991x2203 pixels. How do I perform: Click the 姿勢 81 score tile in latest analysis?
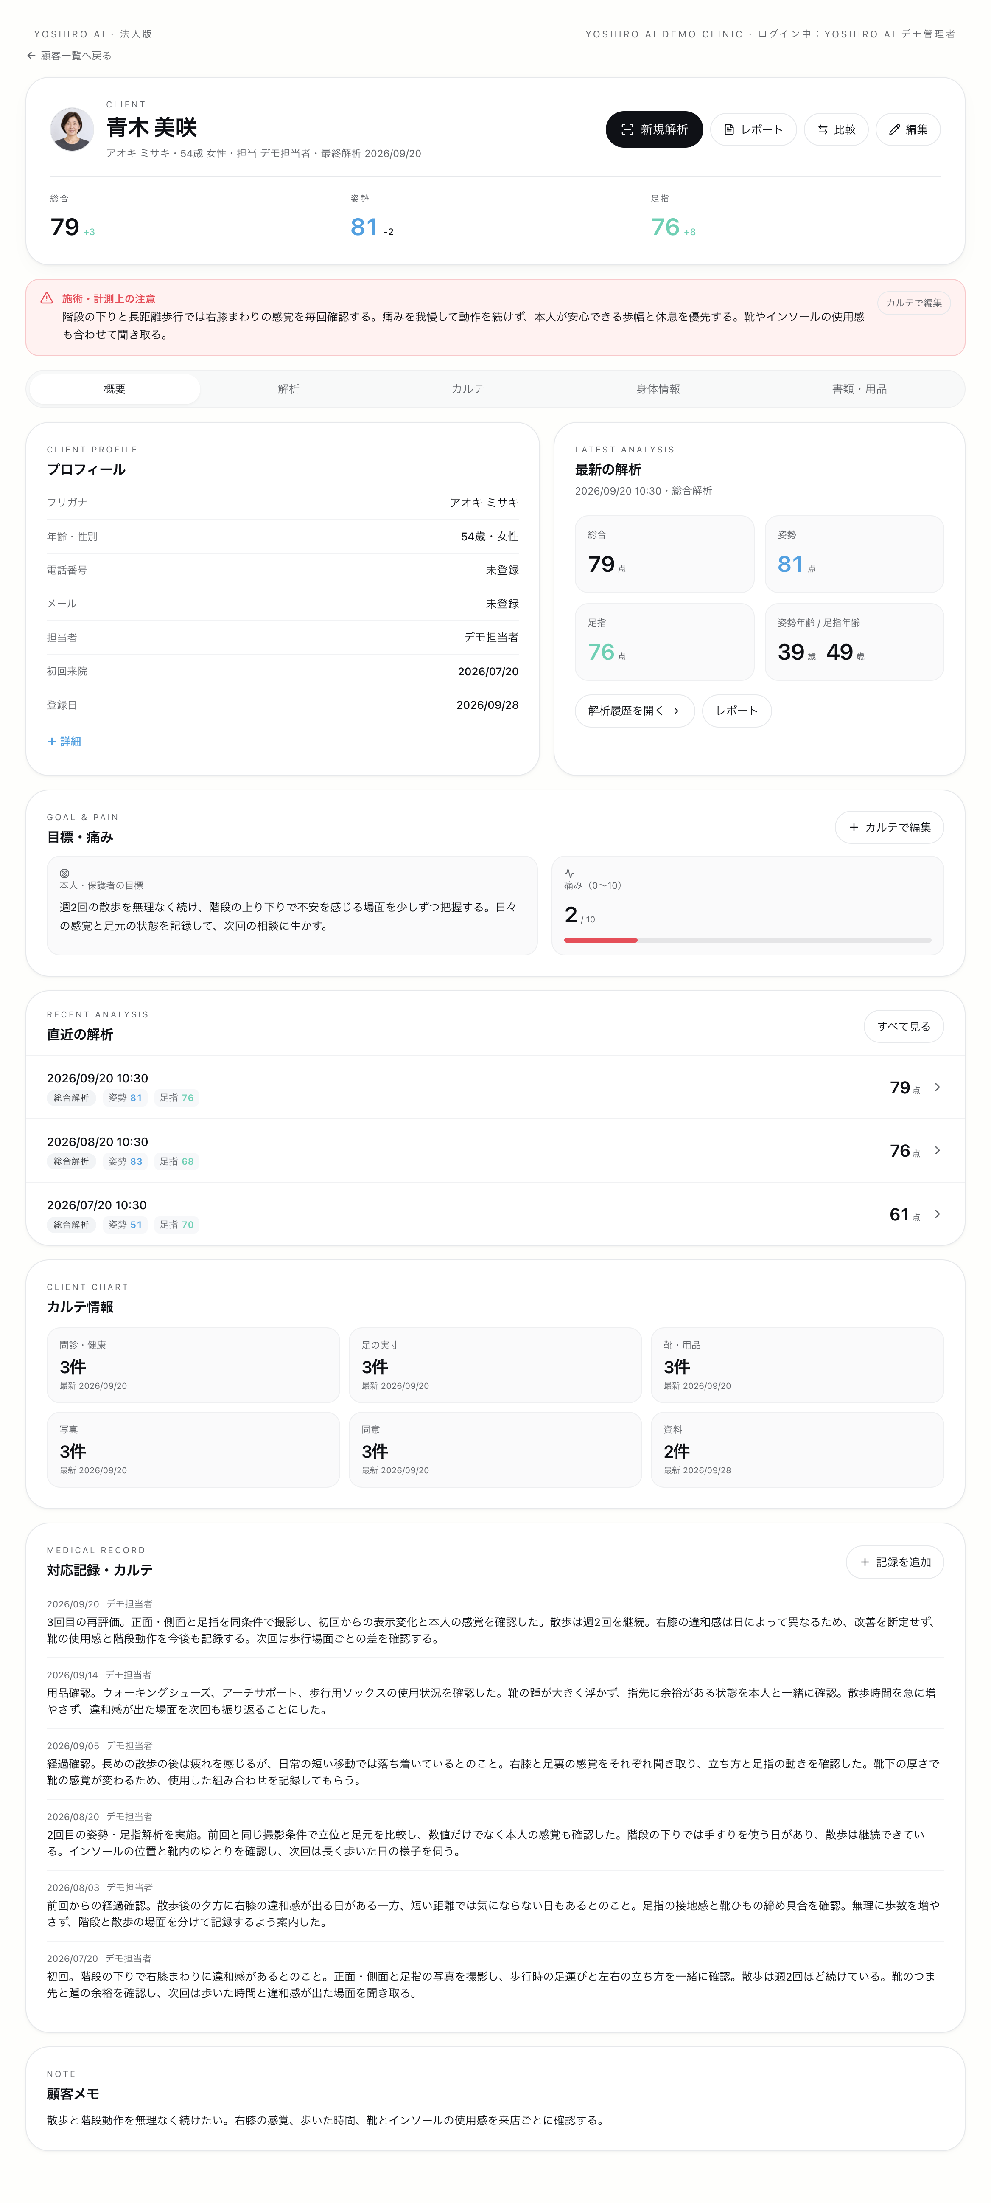(854, 554)
